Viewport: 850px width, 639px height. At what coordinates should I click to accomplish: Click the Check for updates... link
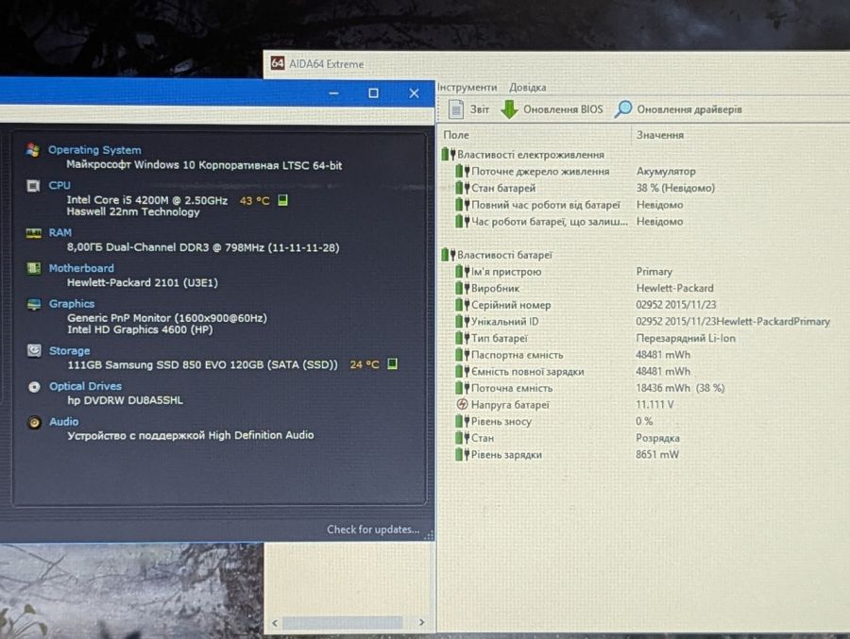(x=373, y=530)
